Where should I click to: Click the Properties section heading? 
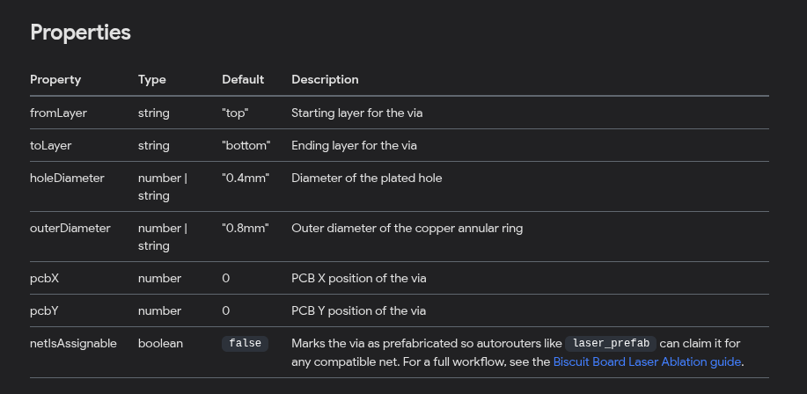pyautogui.click(x=80, y=33)
